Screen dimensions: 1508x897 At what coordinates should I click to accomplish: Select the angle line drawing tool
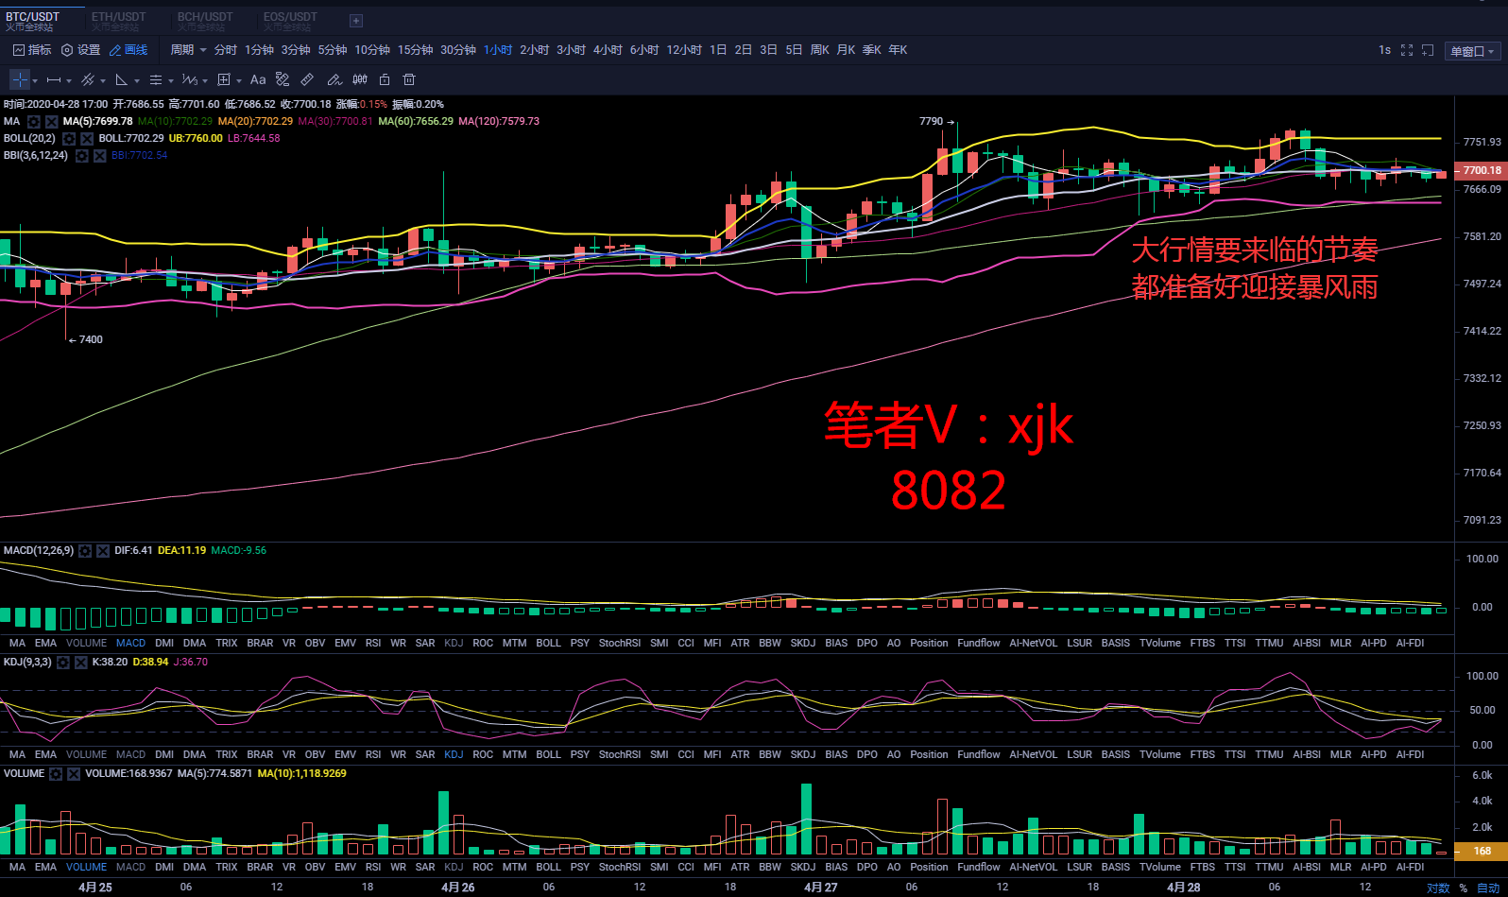click(122, 79)
